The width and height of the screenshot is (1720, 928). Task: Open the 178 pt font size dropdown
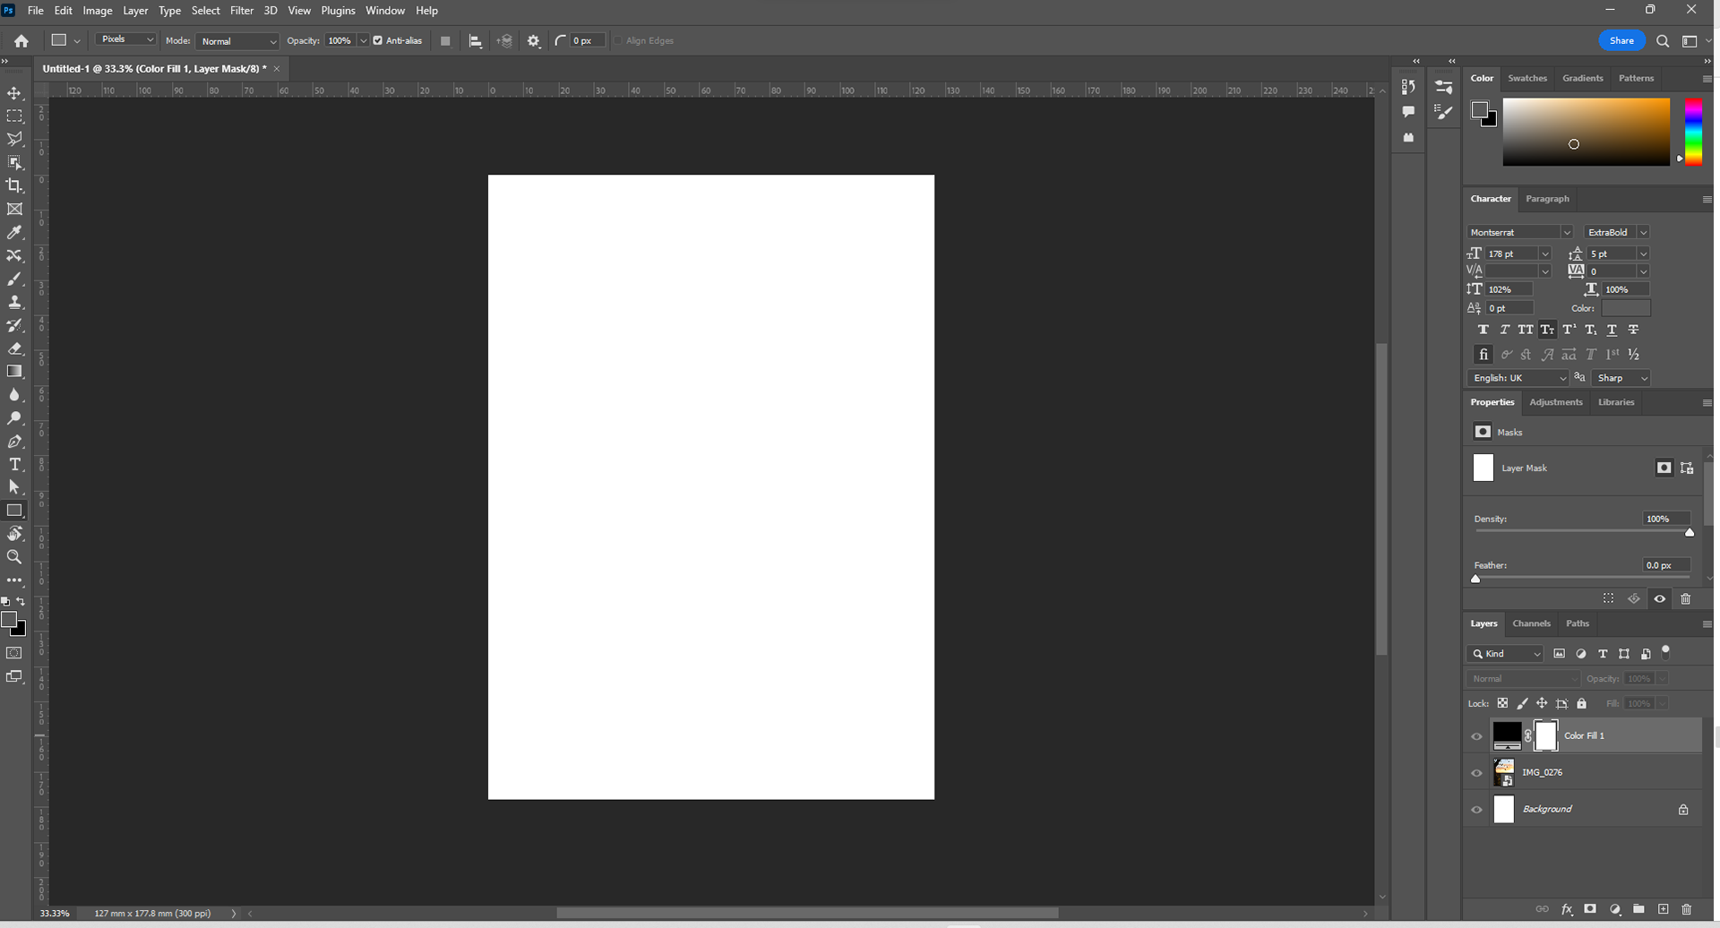pyautogui.click(x=1545, y=254)
